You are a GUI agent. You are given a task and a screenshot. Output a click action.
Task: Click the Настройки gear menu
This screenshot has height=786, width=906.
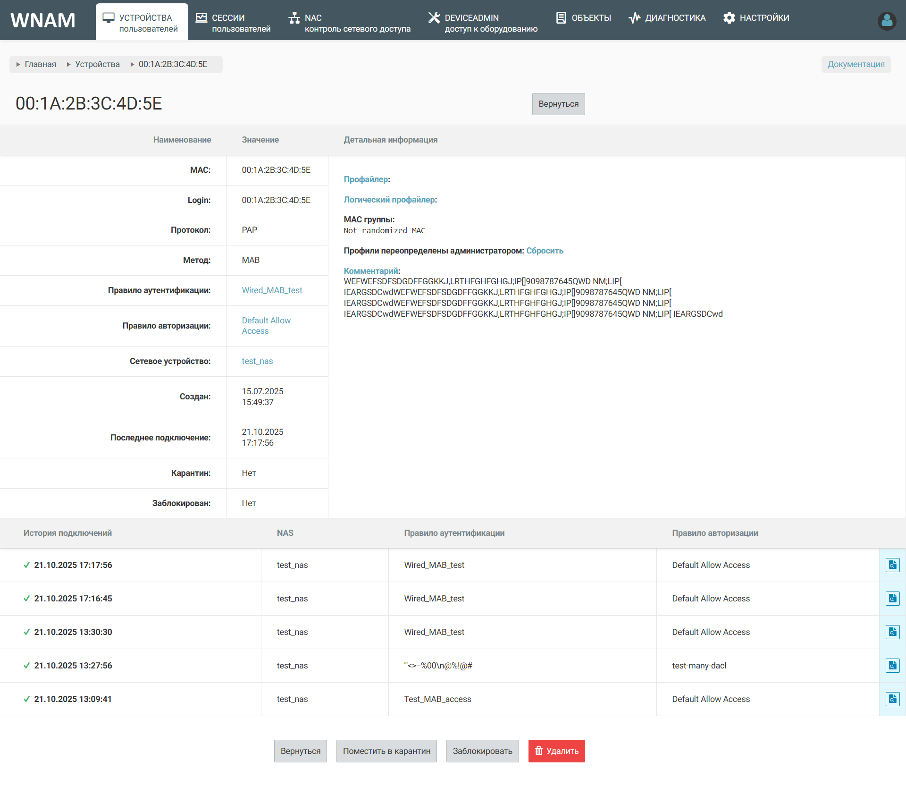point(756,18)
